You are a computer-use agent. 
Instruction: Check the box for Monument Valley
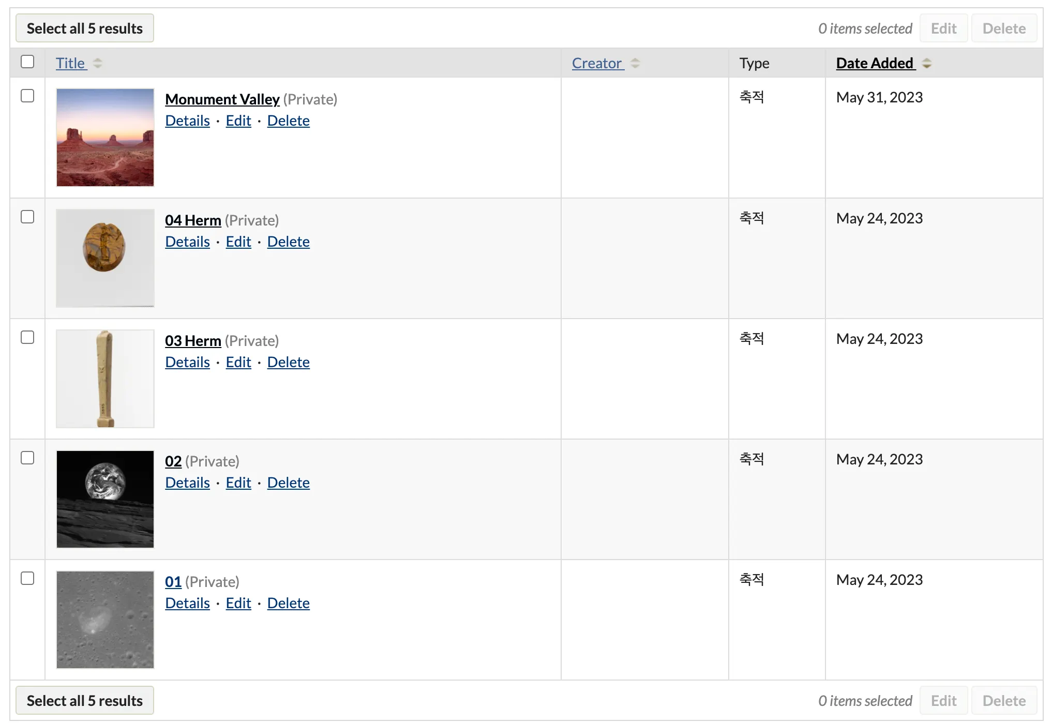[x=27, y=96]
